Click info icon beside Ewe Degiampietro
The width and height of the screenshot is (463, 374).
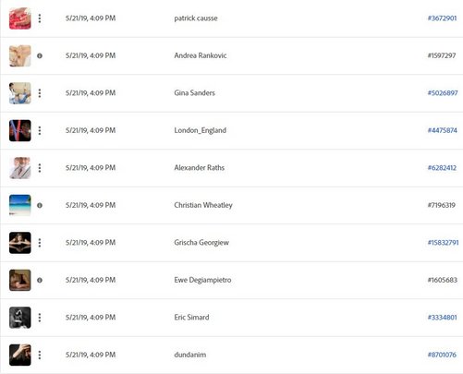[40, 280]
